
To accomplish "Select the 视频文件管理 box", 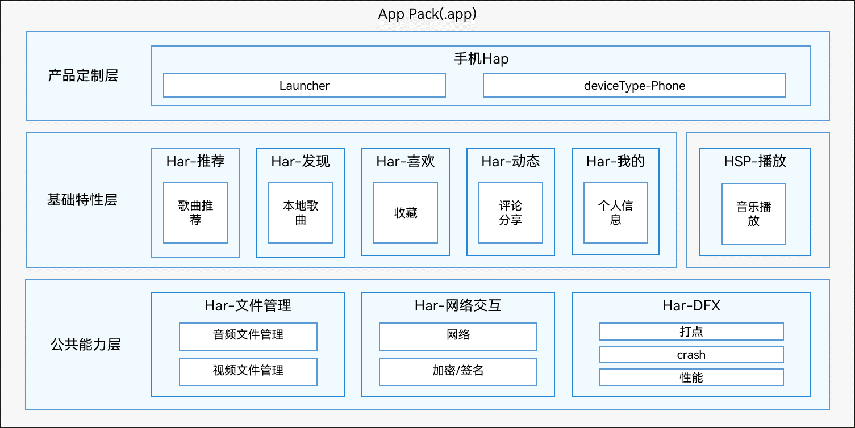I will click(x=248, y=372).
